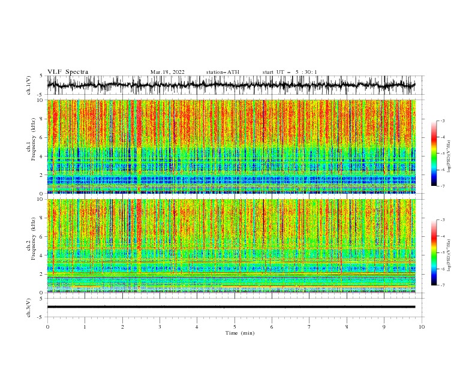The image size is (475, 367).
Task: Click the -5 tick on ch.1 colorbar
Action: click(x=443, y=154)
